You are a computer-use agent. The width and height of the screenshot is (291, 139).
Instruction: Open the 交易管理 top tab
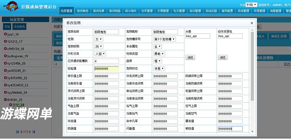pyautogui.click(x=163, y=11)
